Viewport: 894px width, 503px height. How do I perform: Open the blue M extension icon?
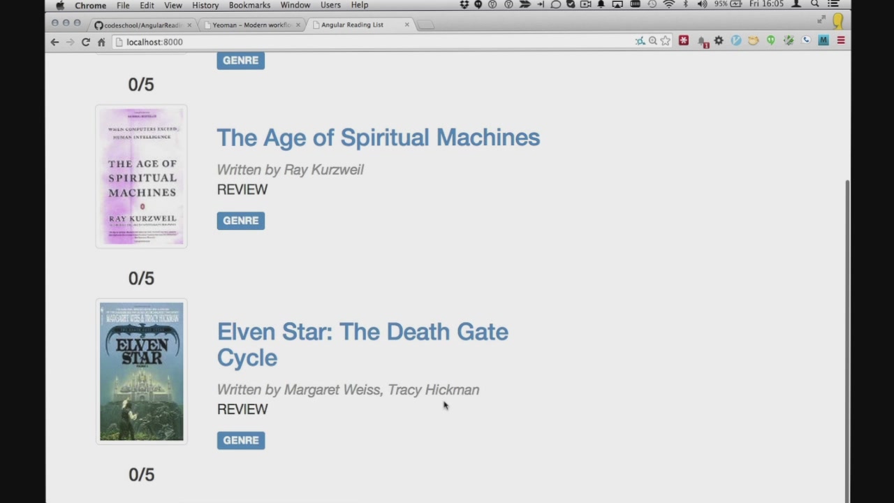[823, 41]
